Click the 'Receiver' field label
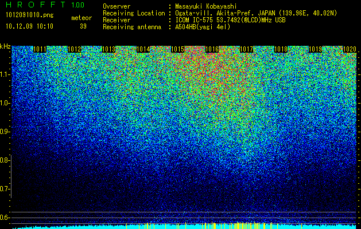 point(117,20)
